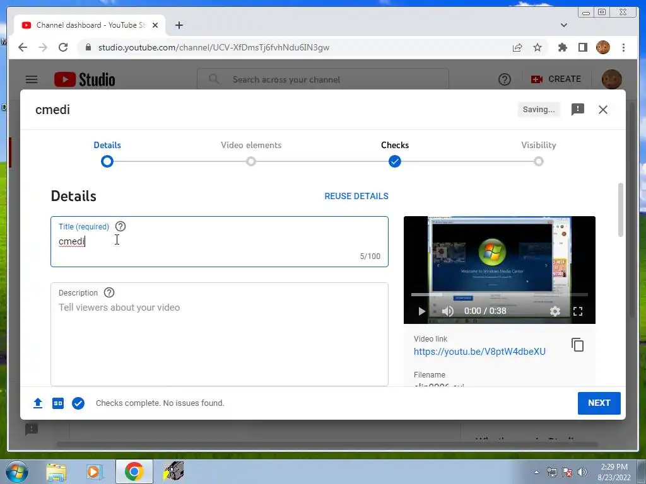The width and height of the screenshot is (646, 484).
Task: Click the SD processing status icon
Action: pos(58,403)
